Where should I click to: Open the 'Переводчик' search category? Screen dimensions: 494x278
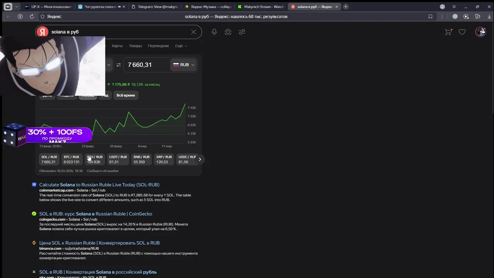click(158, 46)
